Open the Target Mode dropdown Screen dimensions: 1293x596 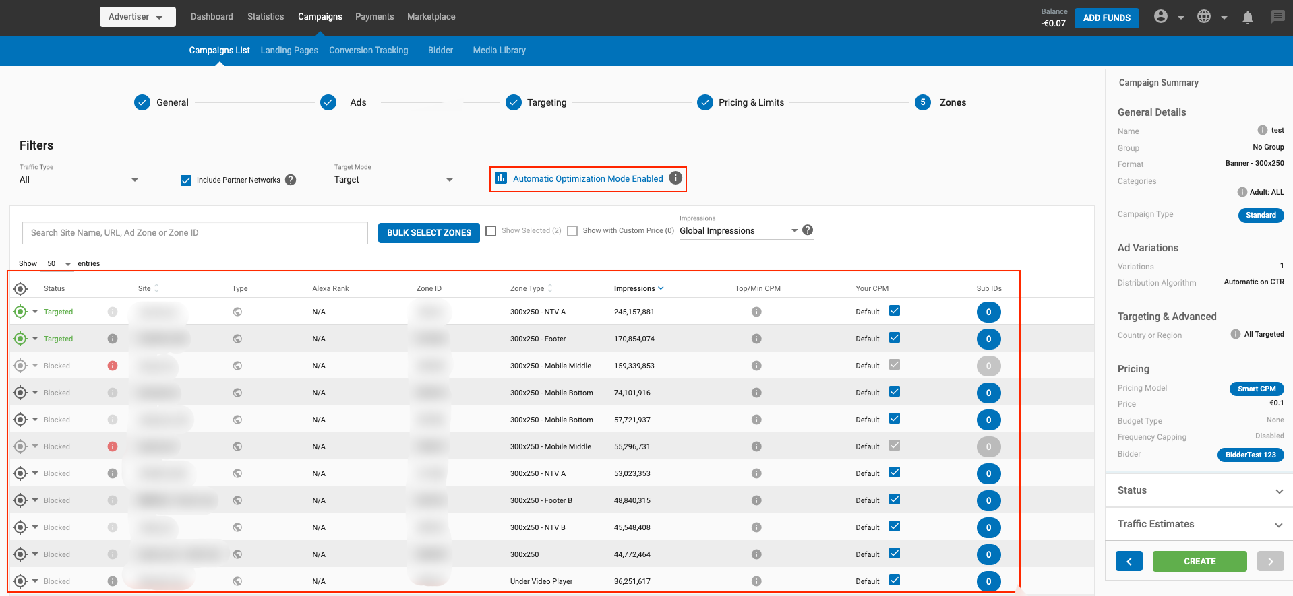point(394,180)
